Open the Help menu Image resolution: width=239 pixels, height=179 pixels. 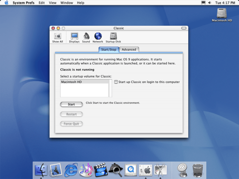point(81,2)
